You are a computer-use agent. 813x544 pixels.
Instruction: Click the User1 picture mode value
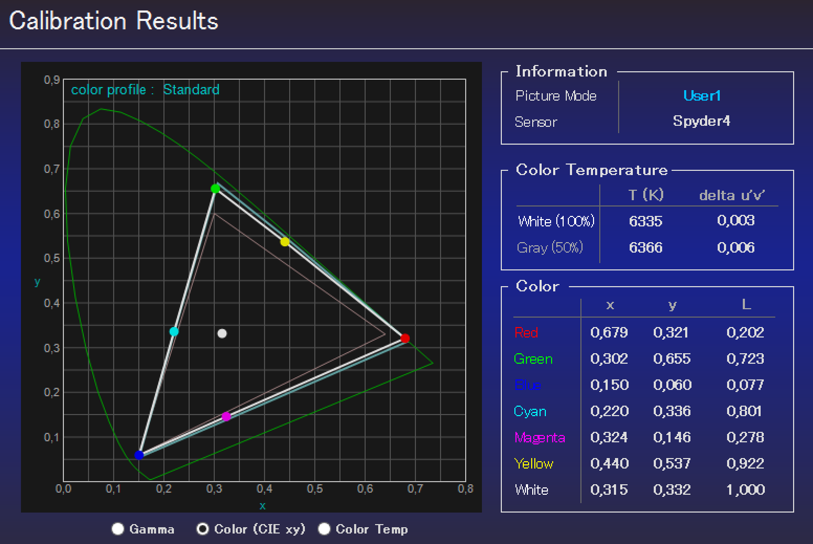(x=702, y=96)
